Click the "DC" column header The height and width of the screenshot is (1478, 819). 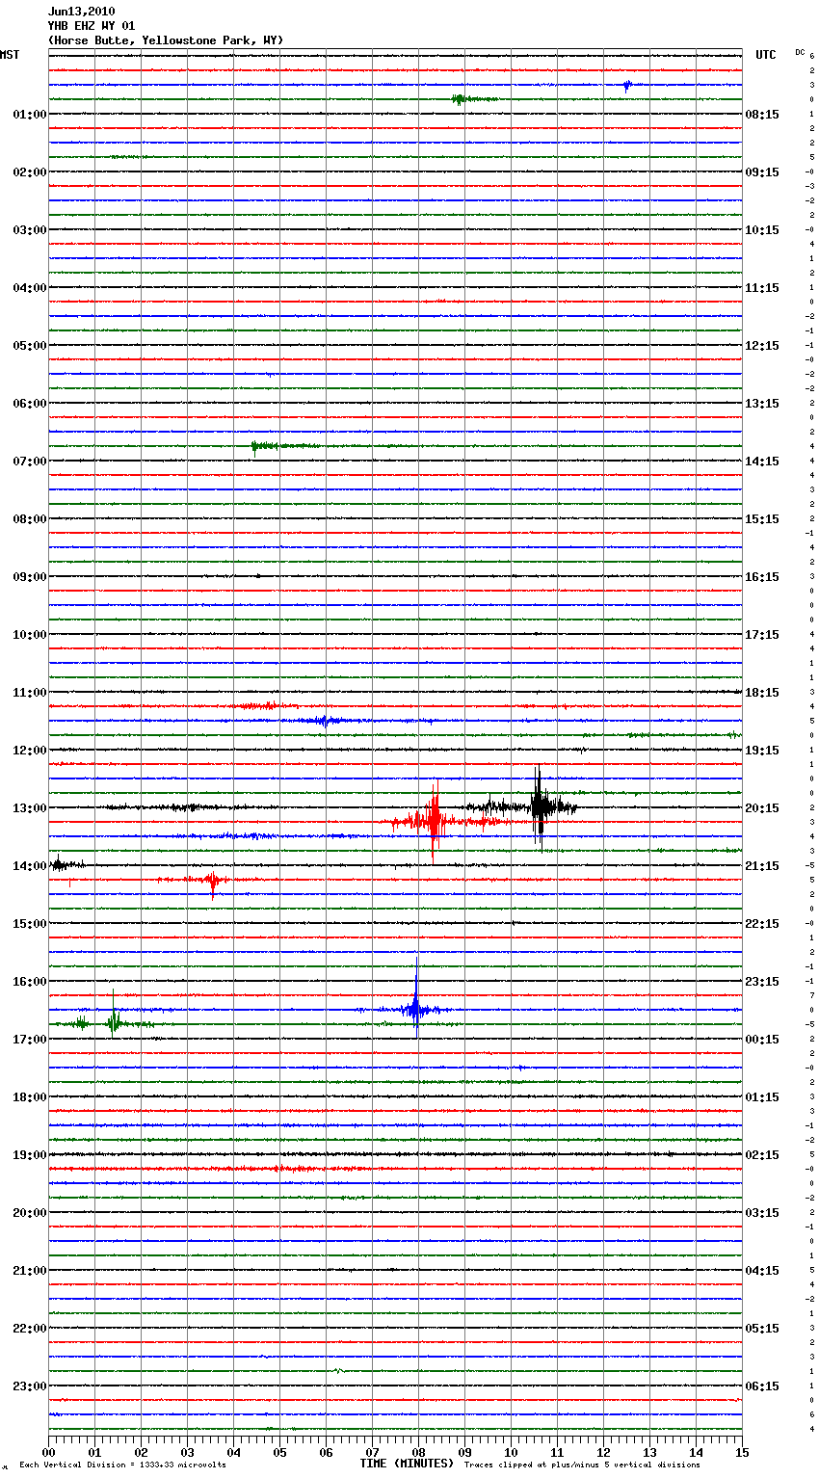(800, 52)
